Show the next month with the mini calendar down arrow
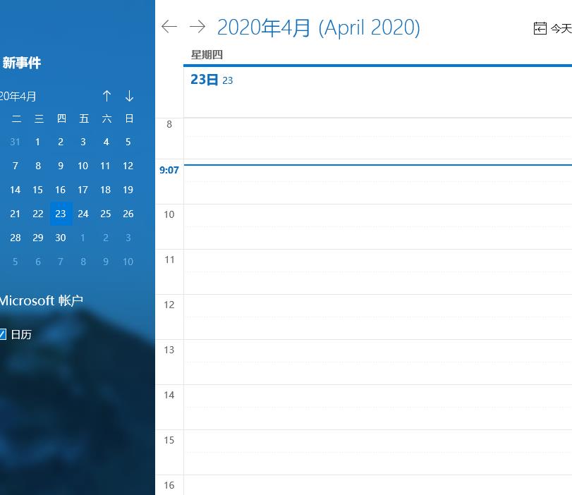 (x=129, y=96)
